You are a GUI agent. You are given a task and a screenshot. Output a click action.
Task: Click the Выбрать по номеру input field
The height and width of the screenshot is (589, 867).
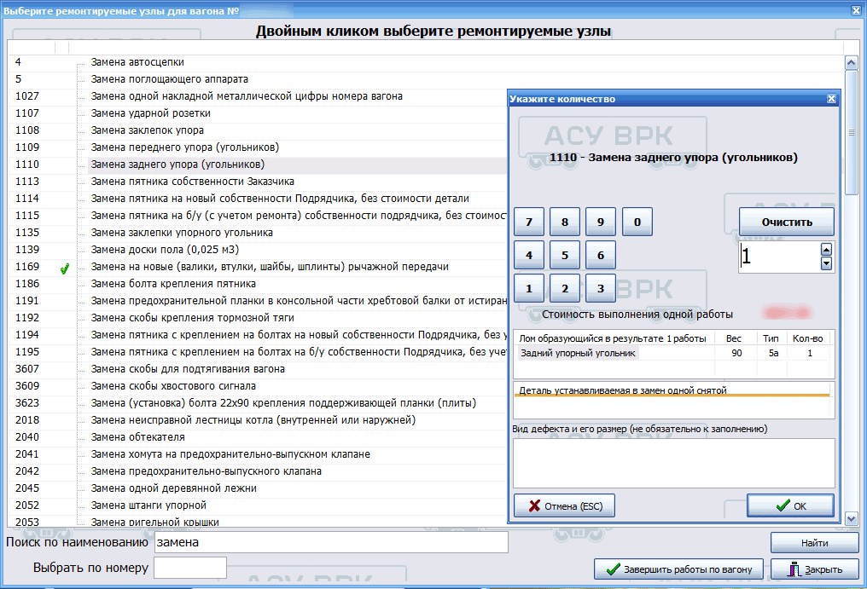(x=189, y=568)
